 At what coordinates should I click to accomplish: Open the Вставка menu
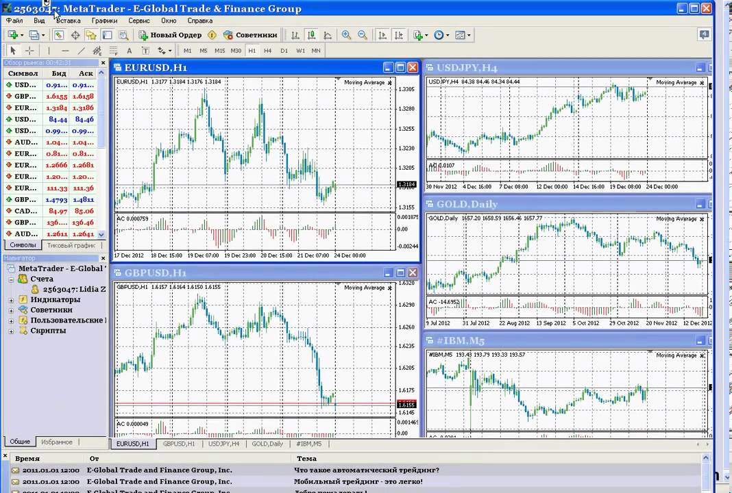click(x=68, y=21)
